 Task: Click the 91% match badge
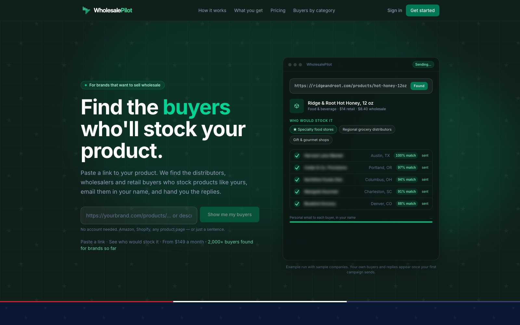click(407, 192)
